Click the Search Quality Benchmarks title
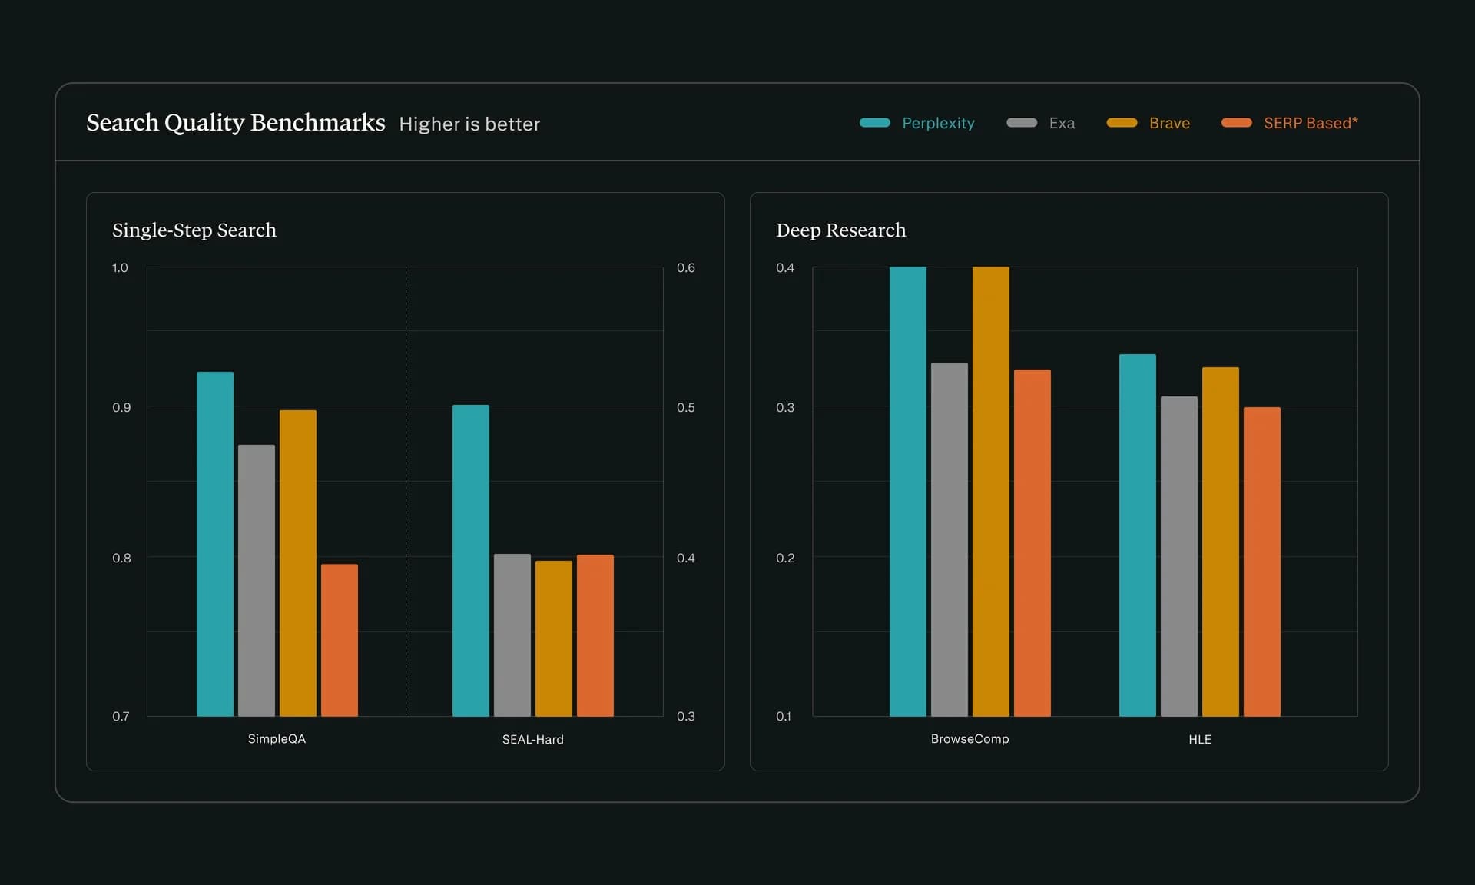This screenshot has width=1475, height=885. (235, 122)
